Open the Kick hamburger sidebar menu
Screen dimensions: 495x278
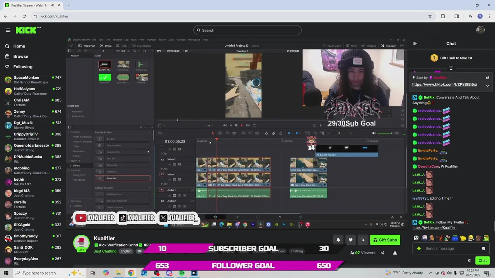8,30
